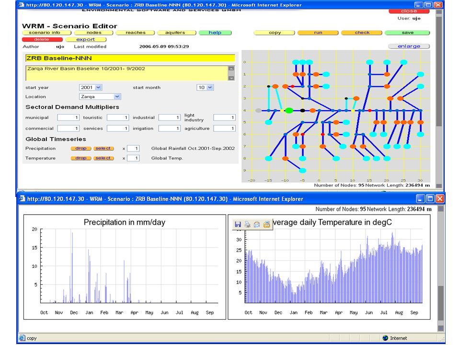Drop the Temperature timeseries

[x=80, y=158]
